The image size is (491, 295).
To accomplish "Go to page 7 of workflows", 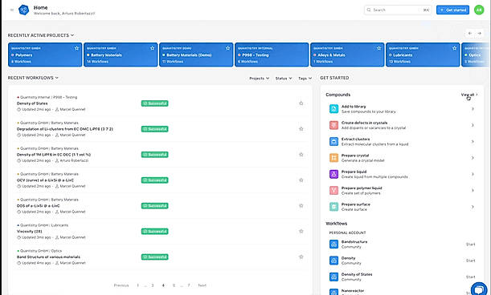I will [x=189, y=285].
